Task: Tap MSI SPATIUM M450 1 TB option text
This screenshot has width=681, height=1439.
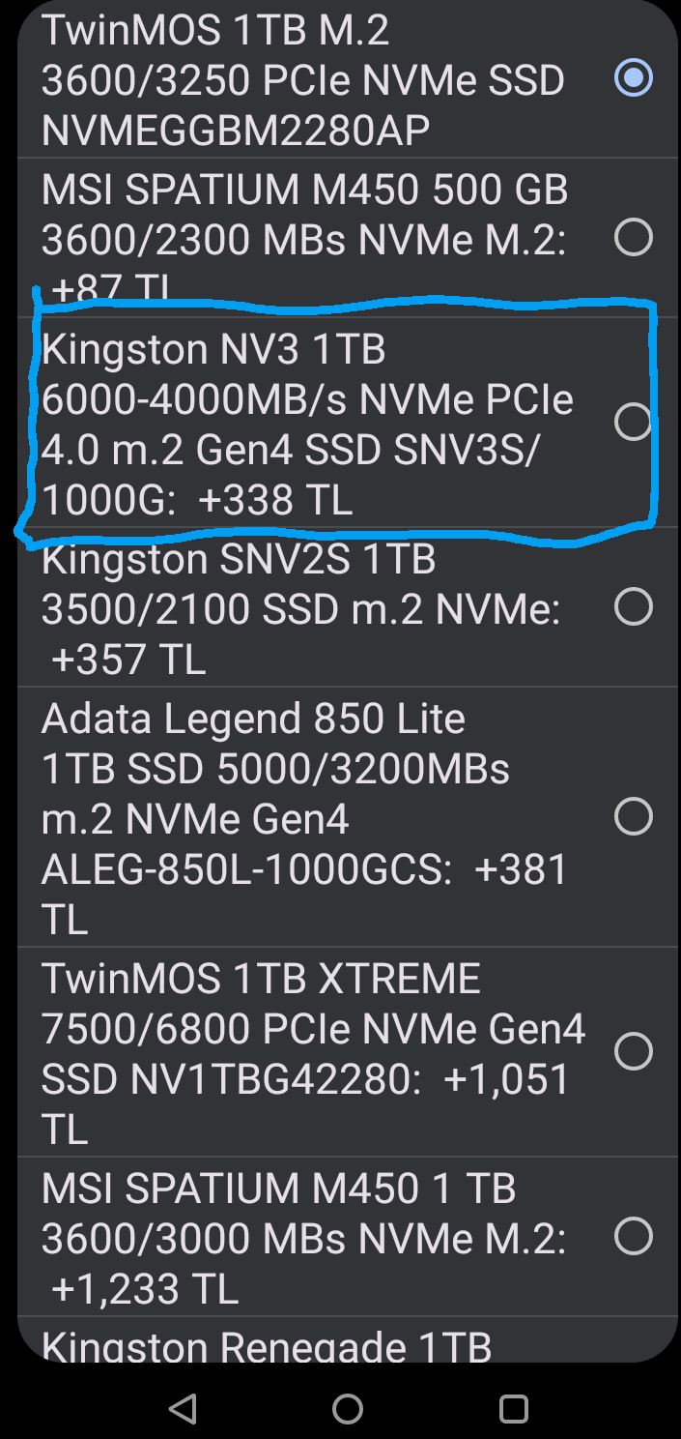Action: [x=302, y=1238]
